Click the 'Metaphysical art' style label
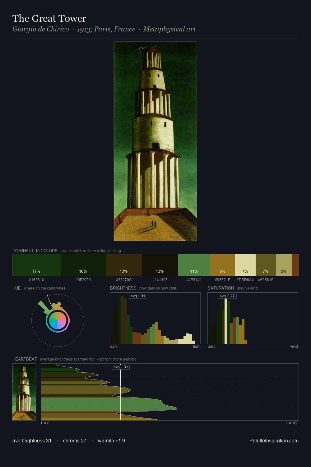The width and height of the screenshot is (311, 467). pyautogui.click(x=169, y=29)
